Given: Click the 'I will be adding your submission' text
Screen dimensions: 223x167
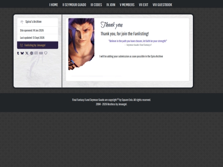Looking at the screenshot, I should pos(131,56).
